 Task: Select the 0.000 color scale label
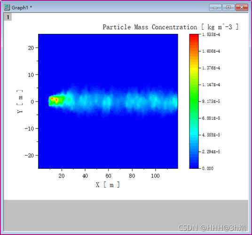pyautogui.click(x=208, y=169)
